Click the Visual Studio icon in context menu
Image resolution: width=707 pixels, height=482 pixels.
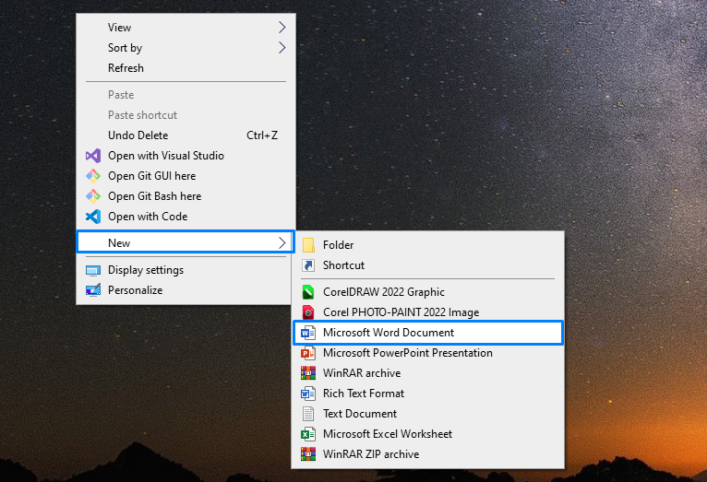point(92,156)
